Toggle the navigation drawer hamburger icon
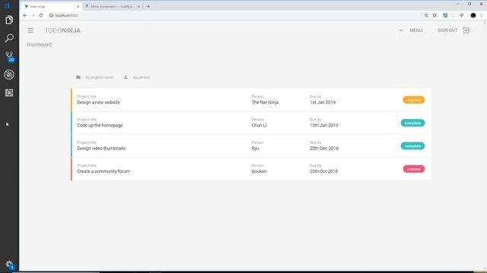Image resolution: width=487 pixels, height=273 pixels. point(30,30)
